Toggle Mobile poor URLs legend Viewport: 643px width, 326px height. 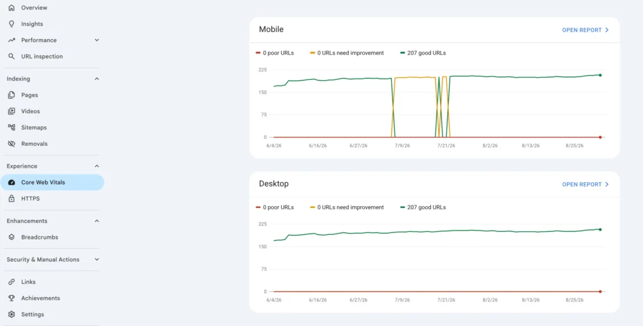coord(274,53)
